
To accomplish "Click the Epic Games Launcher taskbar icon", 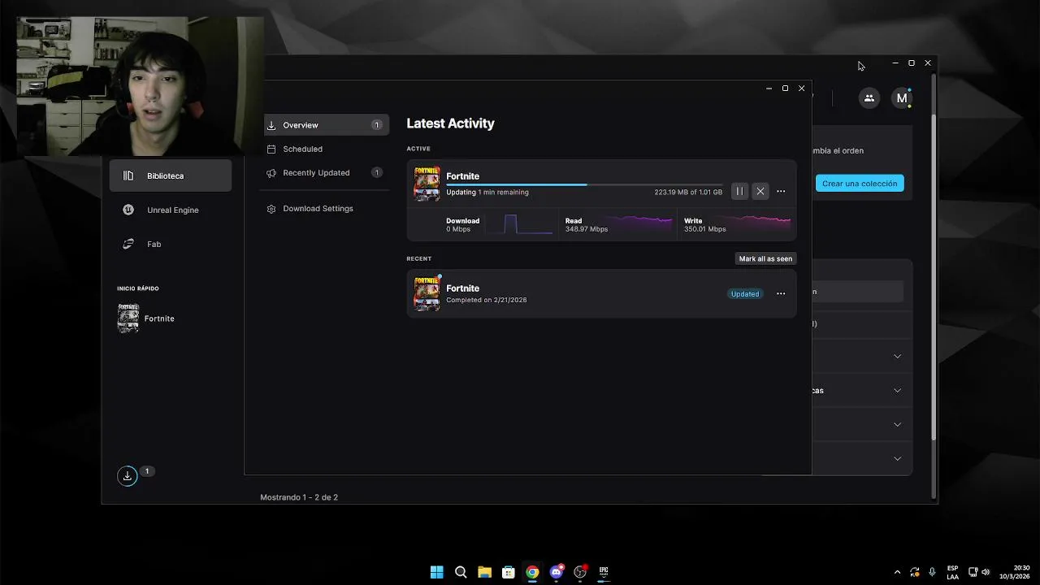I will point(604,572).
